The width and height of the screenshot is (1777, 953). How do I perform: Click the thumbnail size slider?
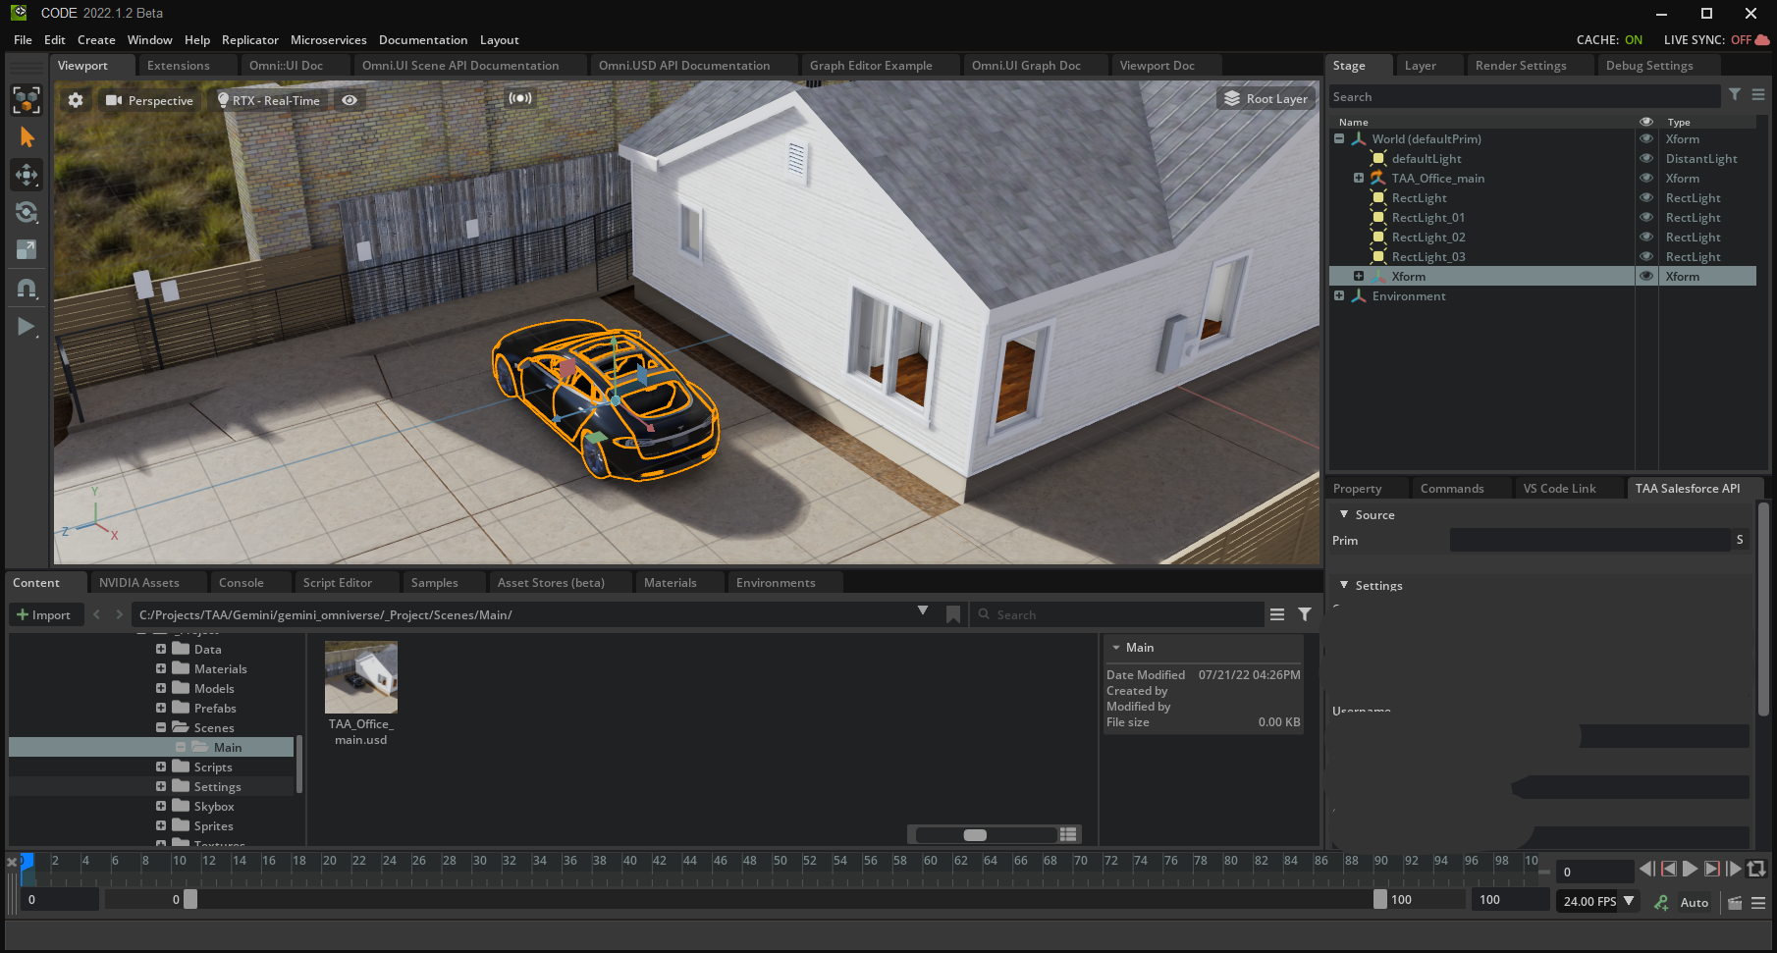pyautogui.click(x=975, y=835)
